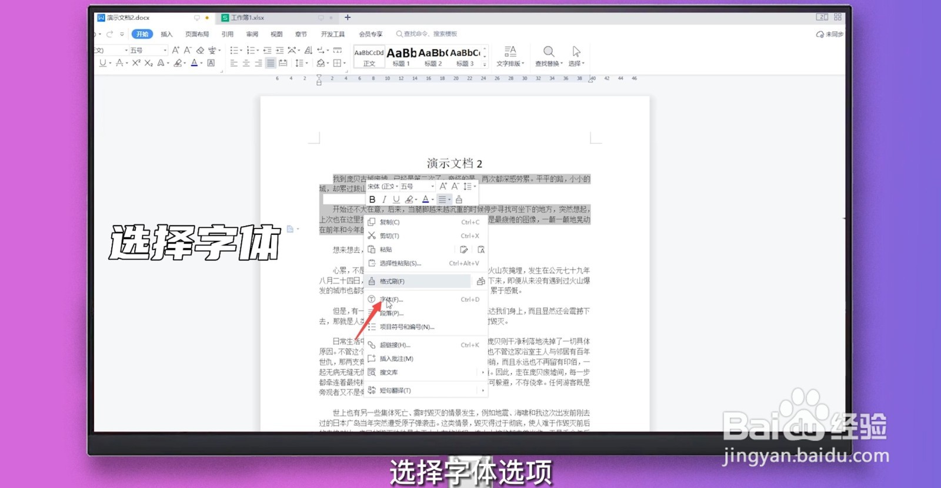Click ribbon font color A swatch
This screenshot has width=941, height=488.
(193, 63)
